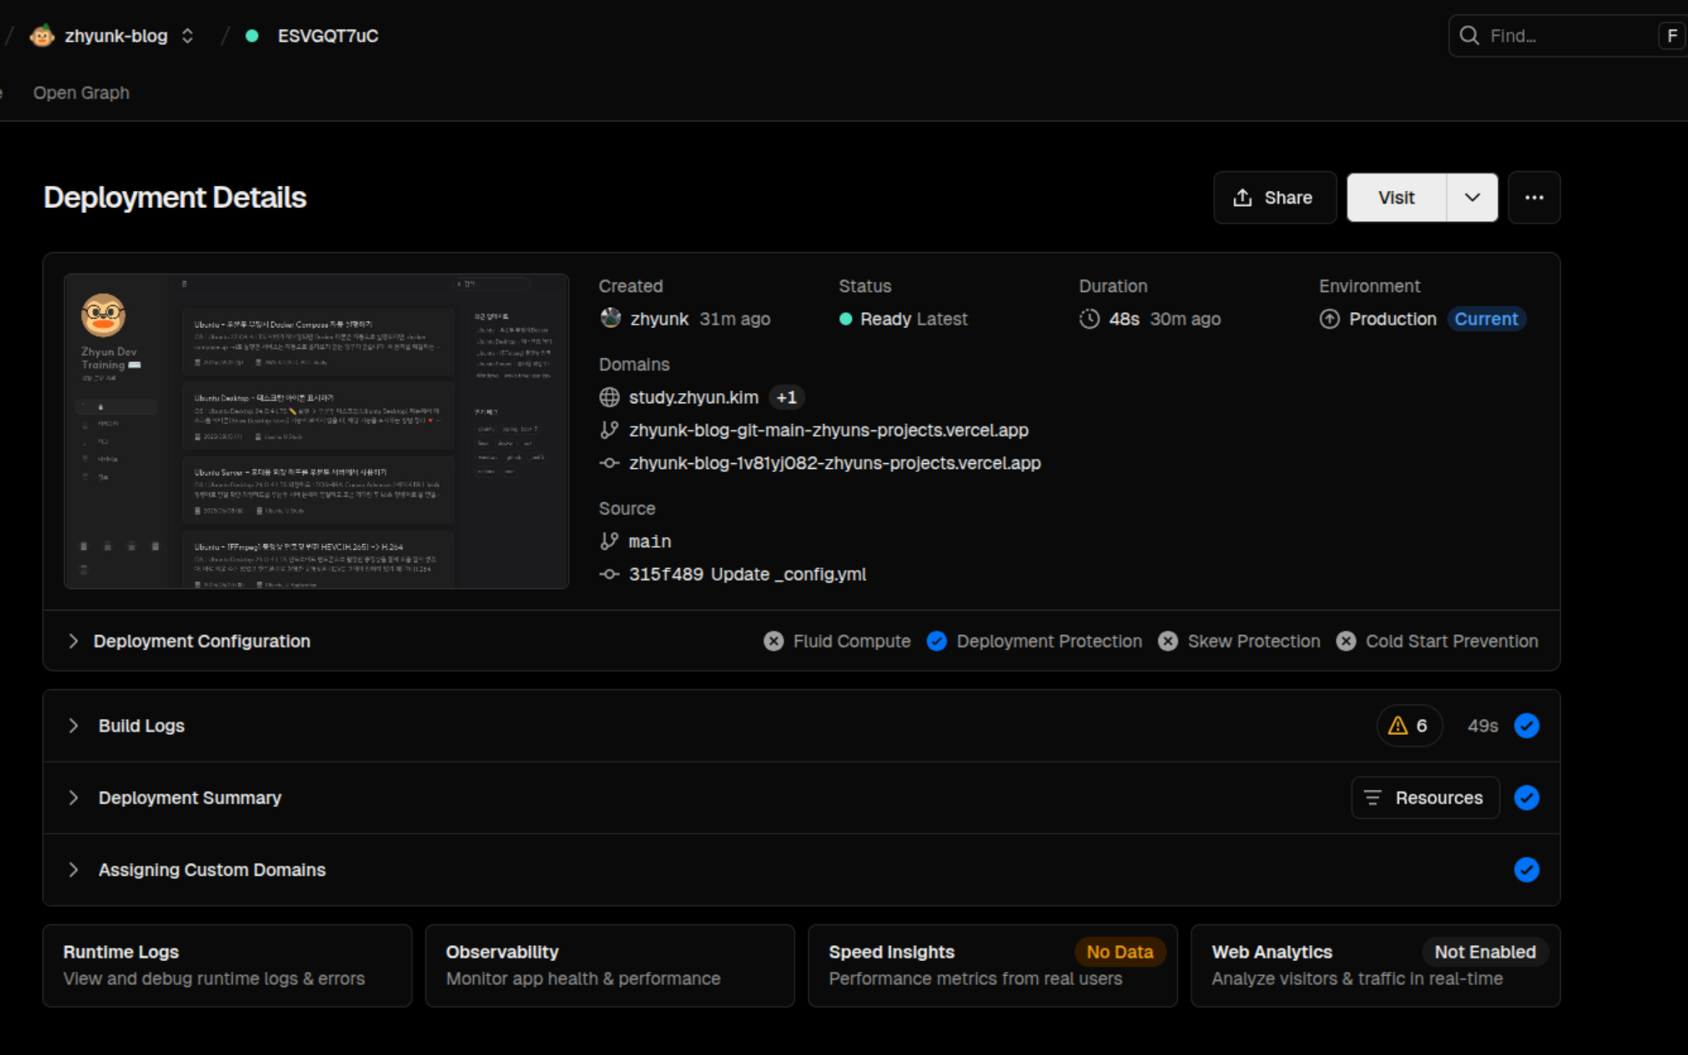Click the 49s build time

pos(1482,725)
